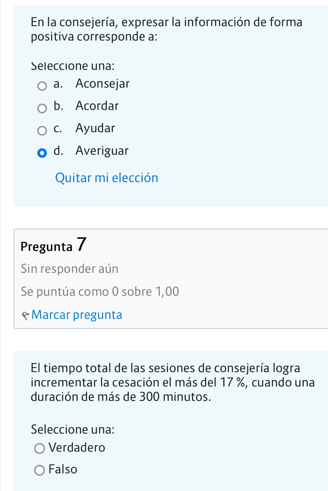
Task: Choose the radio button for option b
Action: [42, 108]
